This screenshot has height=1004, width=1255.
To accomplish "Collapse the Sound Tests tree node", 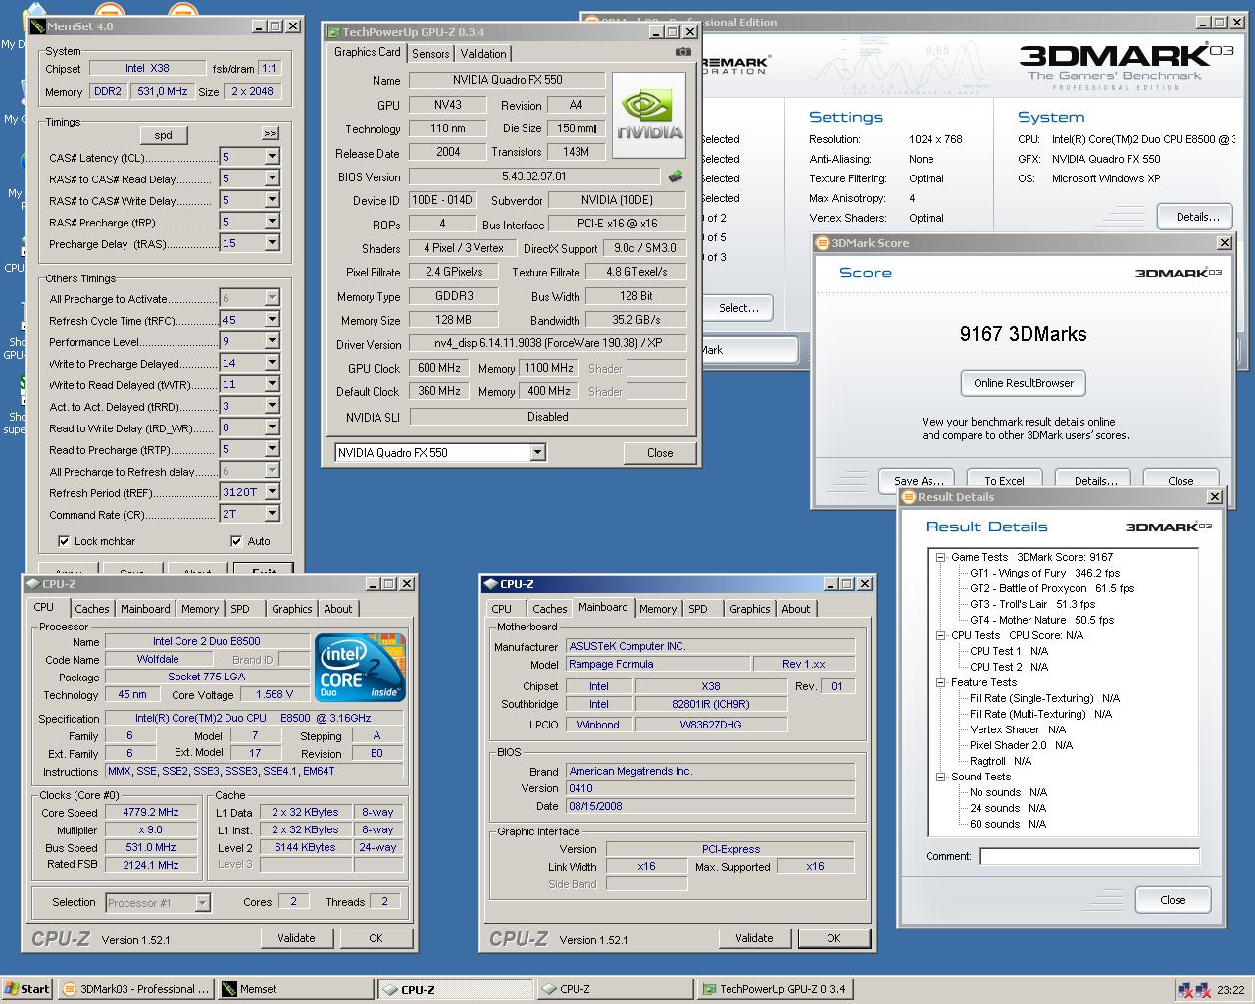I will pos(940,777).
